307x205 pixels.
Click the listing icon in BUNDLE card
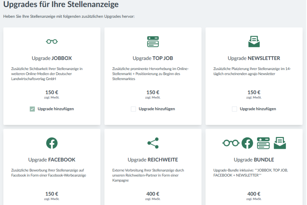263,143
